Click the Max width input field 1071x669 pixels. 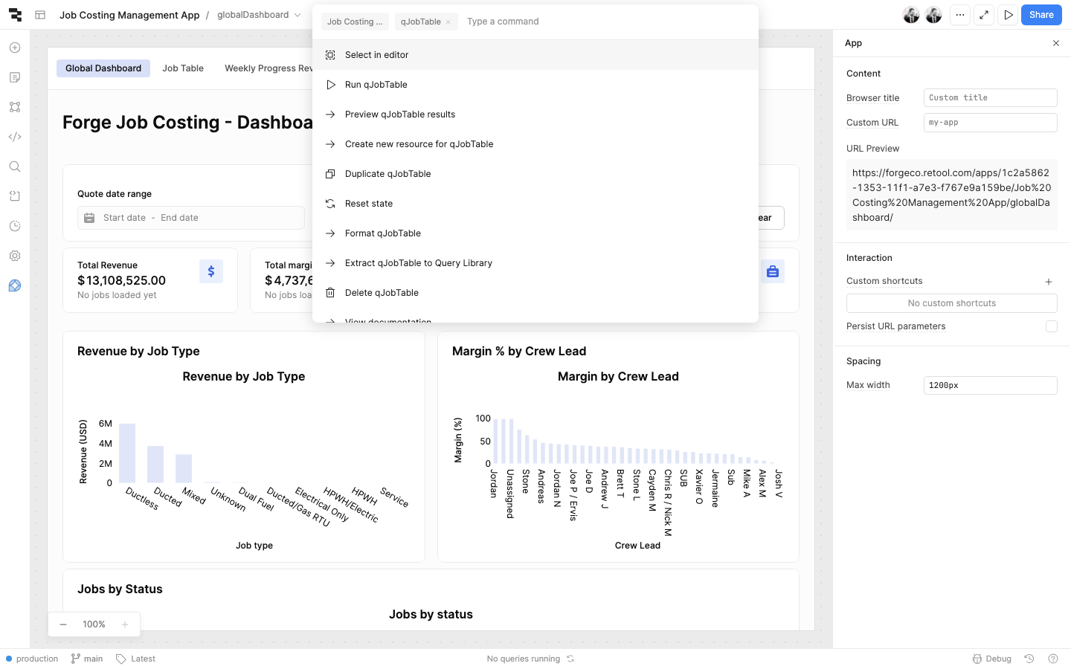[989, 385]
